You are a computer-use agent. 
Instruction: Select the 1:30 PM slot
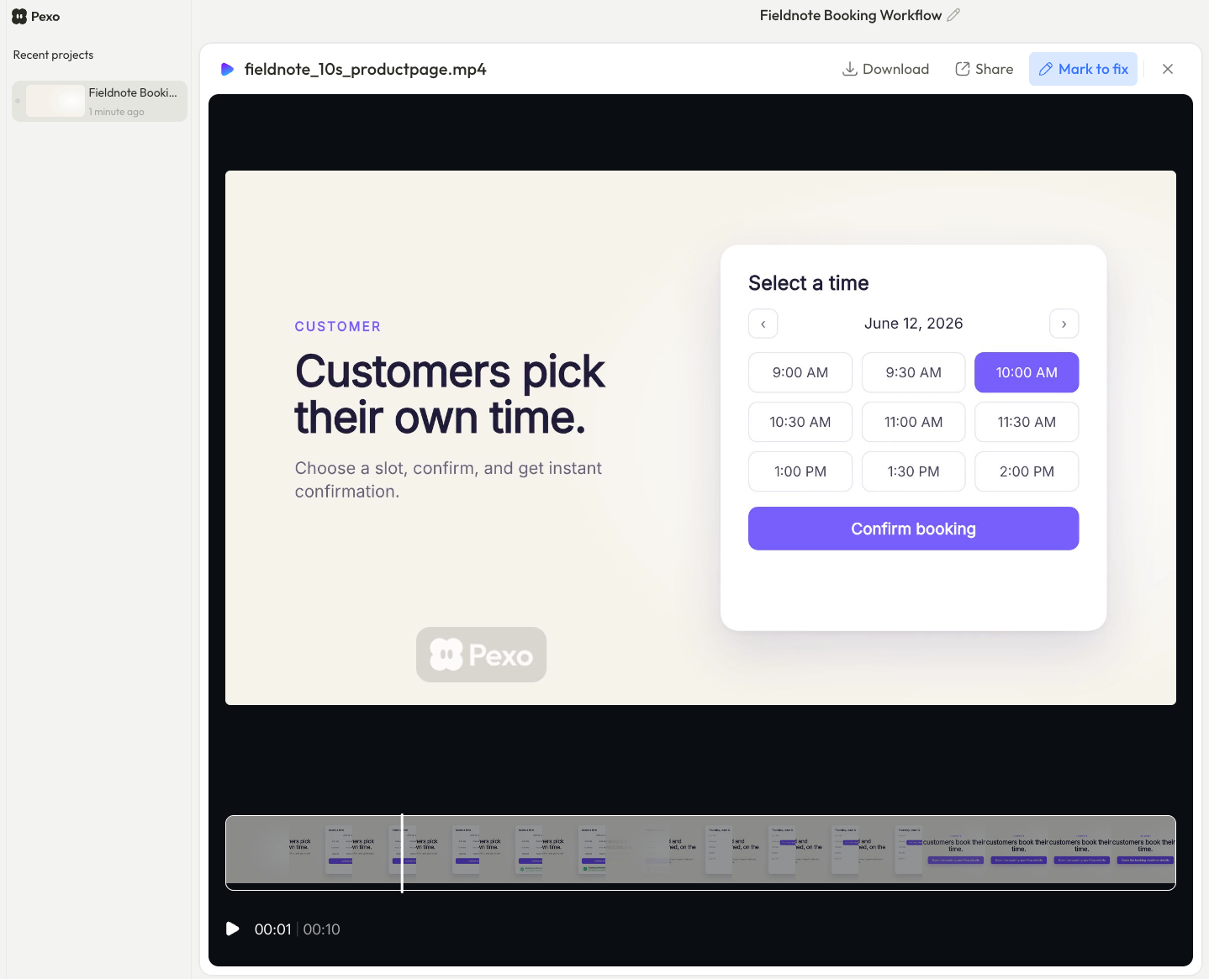913,471
